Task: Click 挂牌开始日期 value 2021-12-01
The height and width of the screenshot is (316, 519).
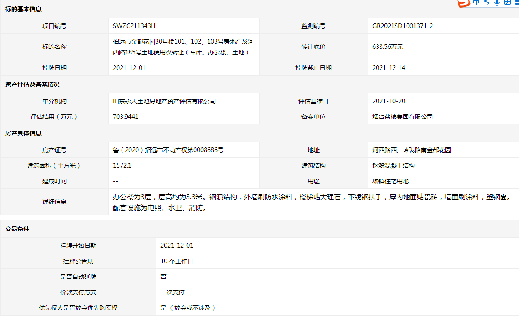Action: (x=177, y=246)
